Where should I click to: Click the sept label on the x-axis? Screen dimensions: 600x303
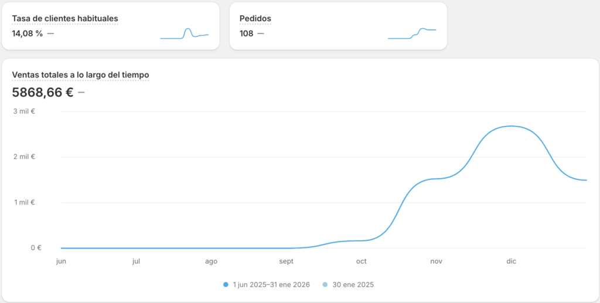(x=287, y=262)
